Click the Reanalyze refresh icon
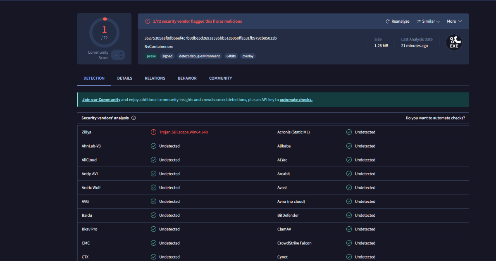Viewport: 496px width, 261px height. click(x=387, y=21)
